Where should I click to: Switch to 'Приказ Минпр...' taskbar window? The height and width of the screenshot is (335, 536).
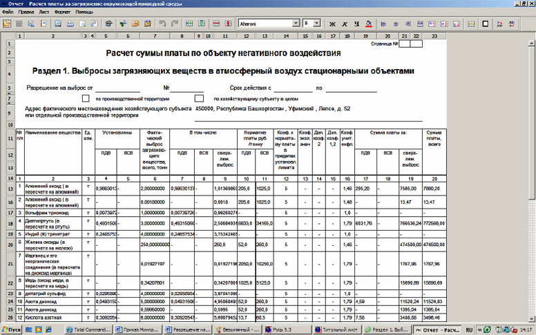(137, 330)
